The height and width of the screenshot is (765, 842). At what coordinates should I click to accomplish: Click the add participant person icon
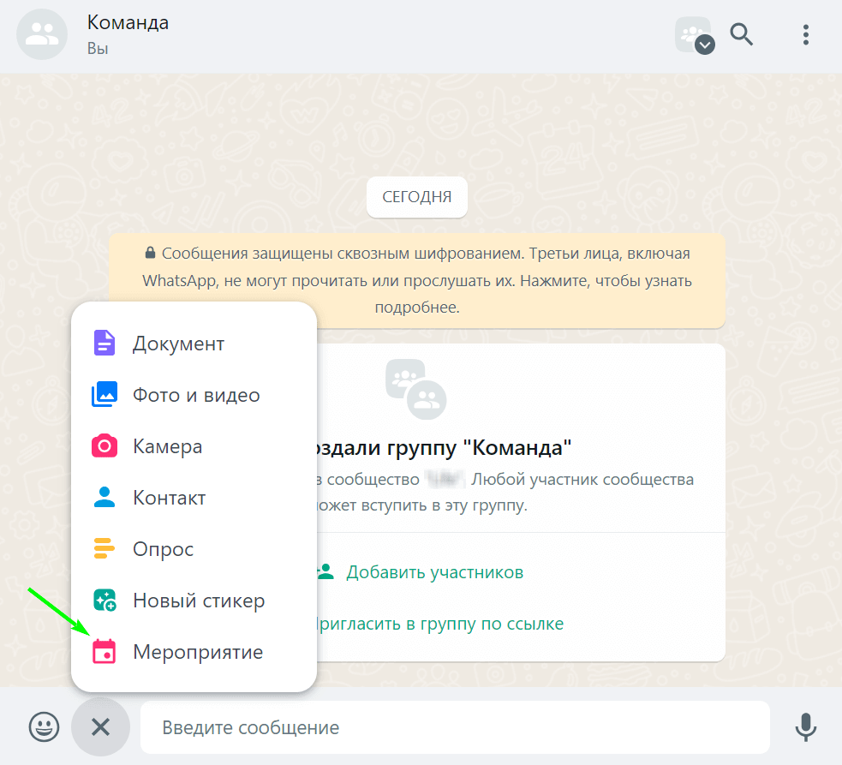[325, 571]
